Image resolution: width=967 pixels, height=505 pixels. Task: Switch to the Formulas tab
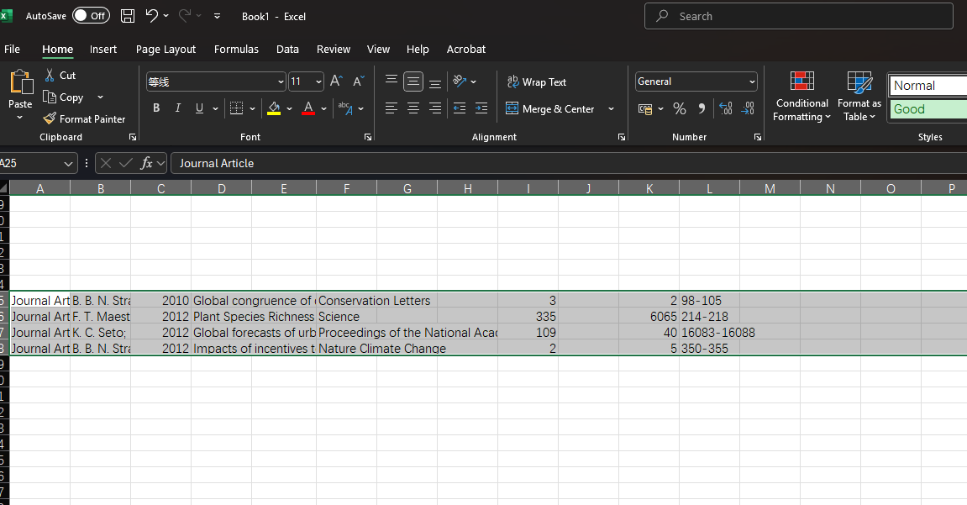pos(236,50)
